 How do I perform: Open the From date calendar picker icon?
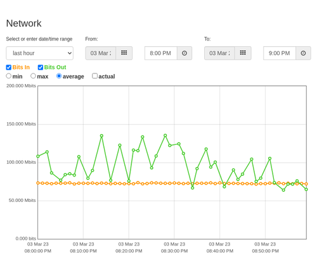pyautogui.click(x=124, y=53)
